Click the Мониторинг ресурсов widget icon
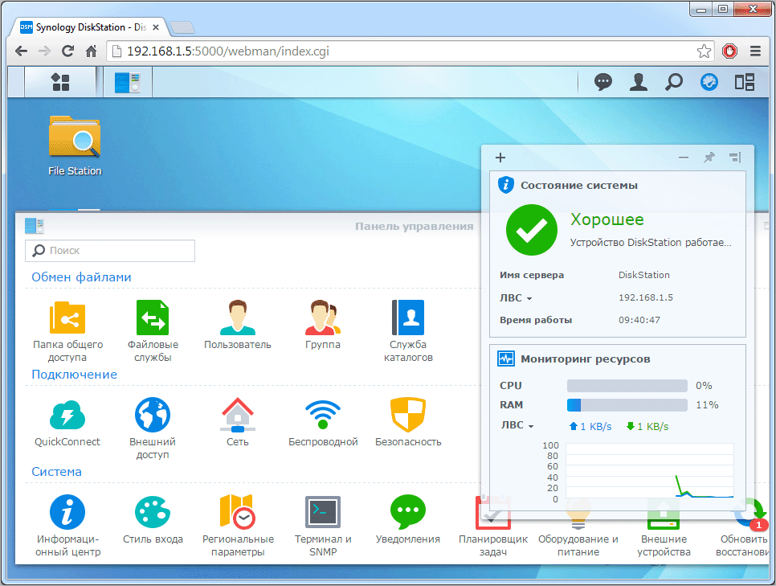Image resolution: width=776 pixels, height=586 pixels. (x=506, y=359)
